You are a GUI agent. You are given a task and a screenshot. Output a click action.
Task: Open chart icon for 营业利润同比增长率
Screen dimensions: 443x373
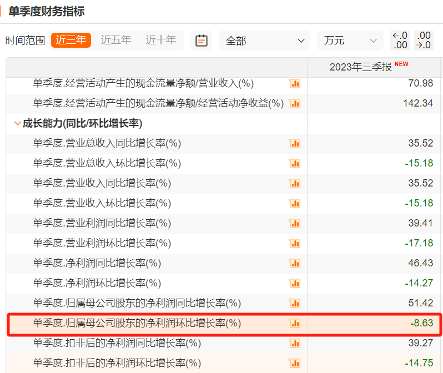(x=295, y=223)
